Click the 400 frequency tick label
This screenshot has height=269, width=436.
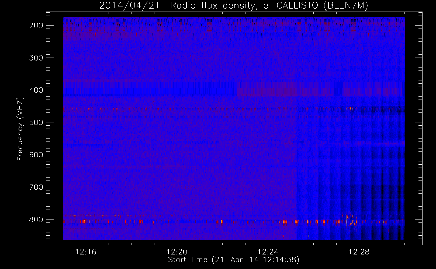pos(36,90)
